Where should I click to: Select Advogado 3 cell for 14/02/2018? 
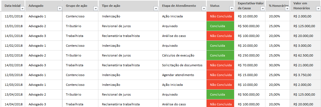click(44, 65)
